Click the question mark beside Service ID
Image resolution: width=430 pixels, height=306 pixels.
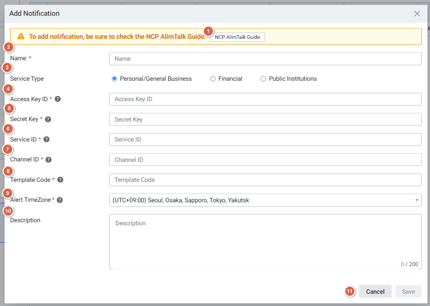click(46, 139)
